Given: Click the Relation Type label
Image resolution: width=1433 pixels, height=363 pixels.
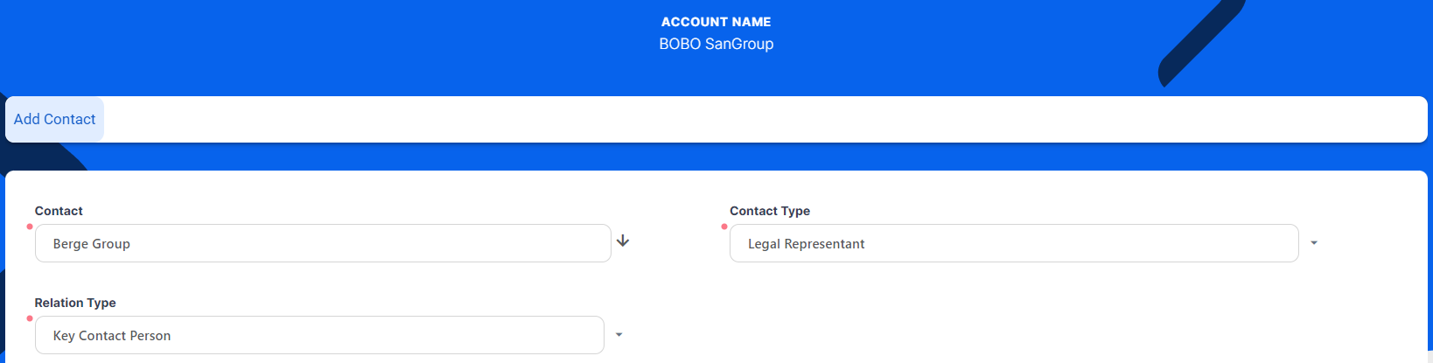Looking at the screenshot, I should (x=75, y=303).
